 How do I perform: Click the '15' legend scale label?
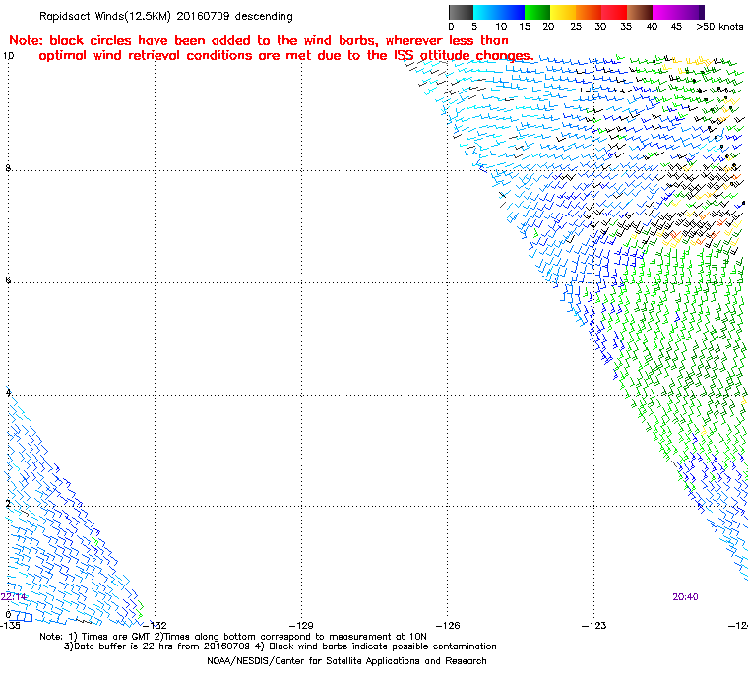pyautogui.click(x=525, y=27)
